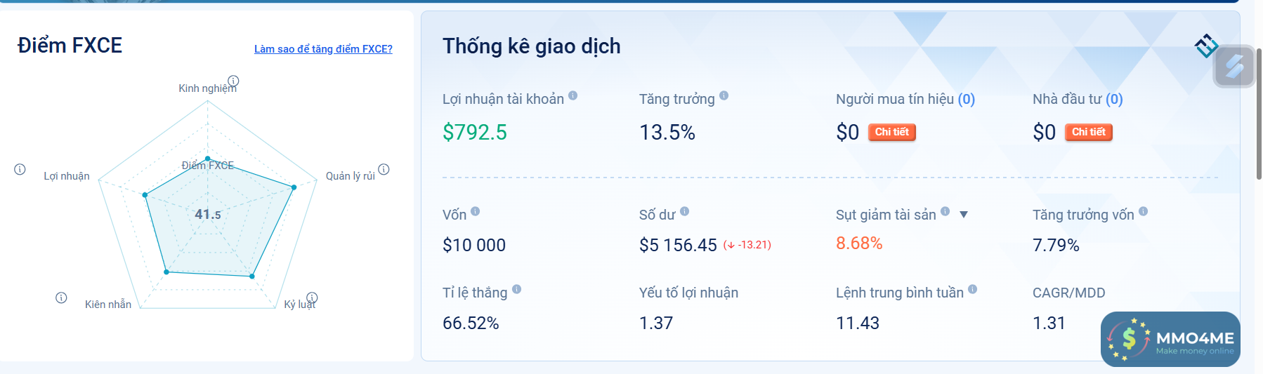Click the info icon beside Lợi nhuận radar label
1263x374 pixels.
(x=20, y=169)
